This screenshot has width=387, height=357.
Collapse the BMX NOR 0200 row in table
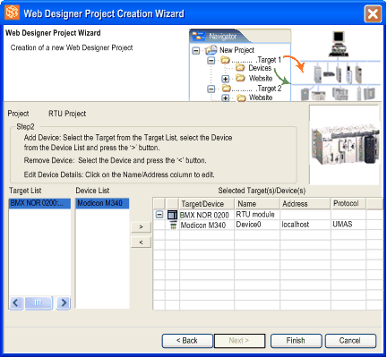[x=159, y=215]
